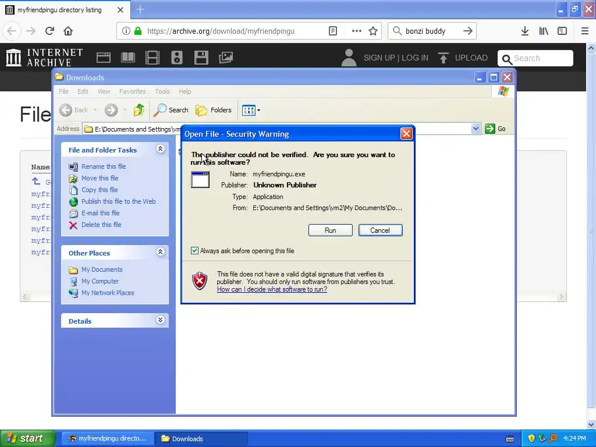Click the Explorer address field
This screenshot has height=447, width=596.
[x=281, y=129]
